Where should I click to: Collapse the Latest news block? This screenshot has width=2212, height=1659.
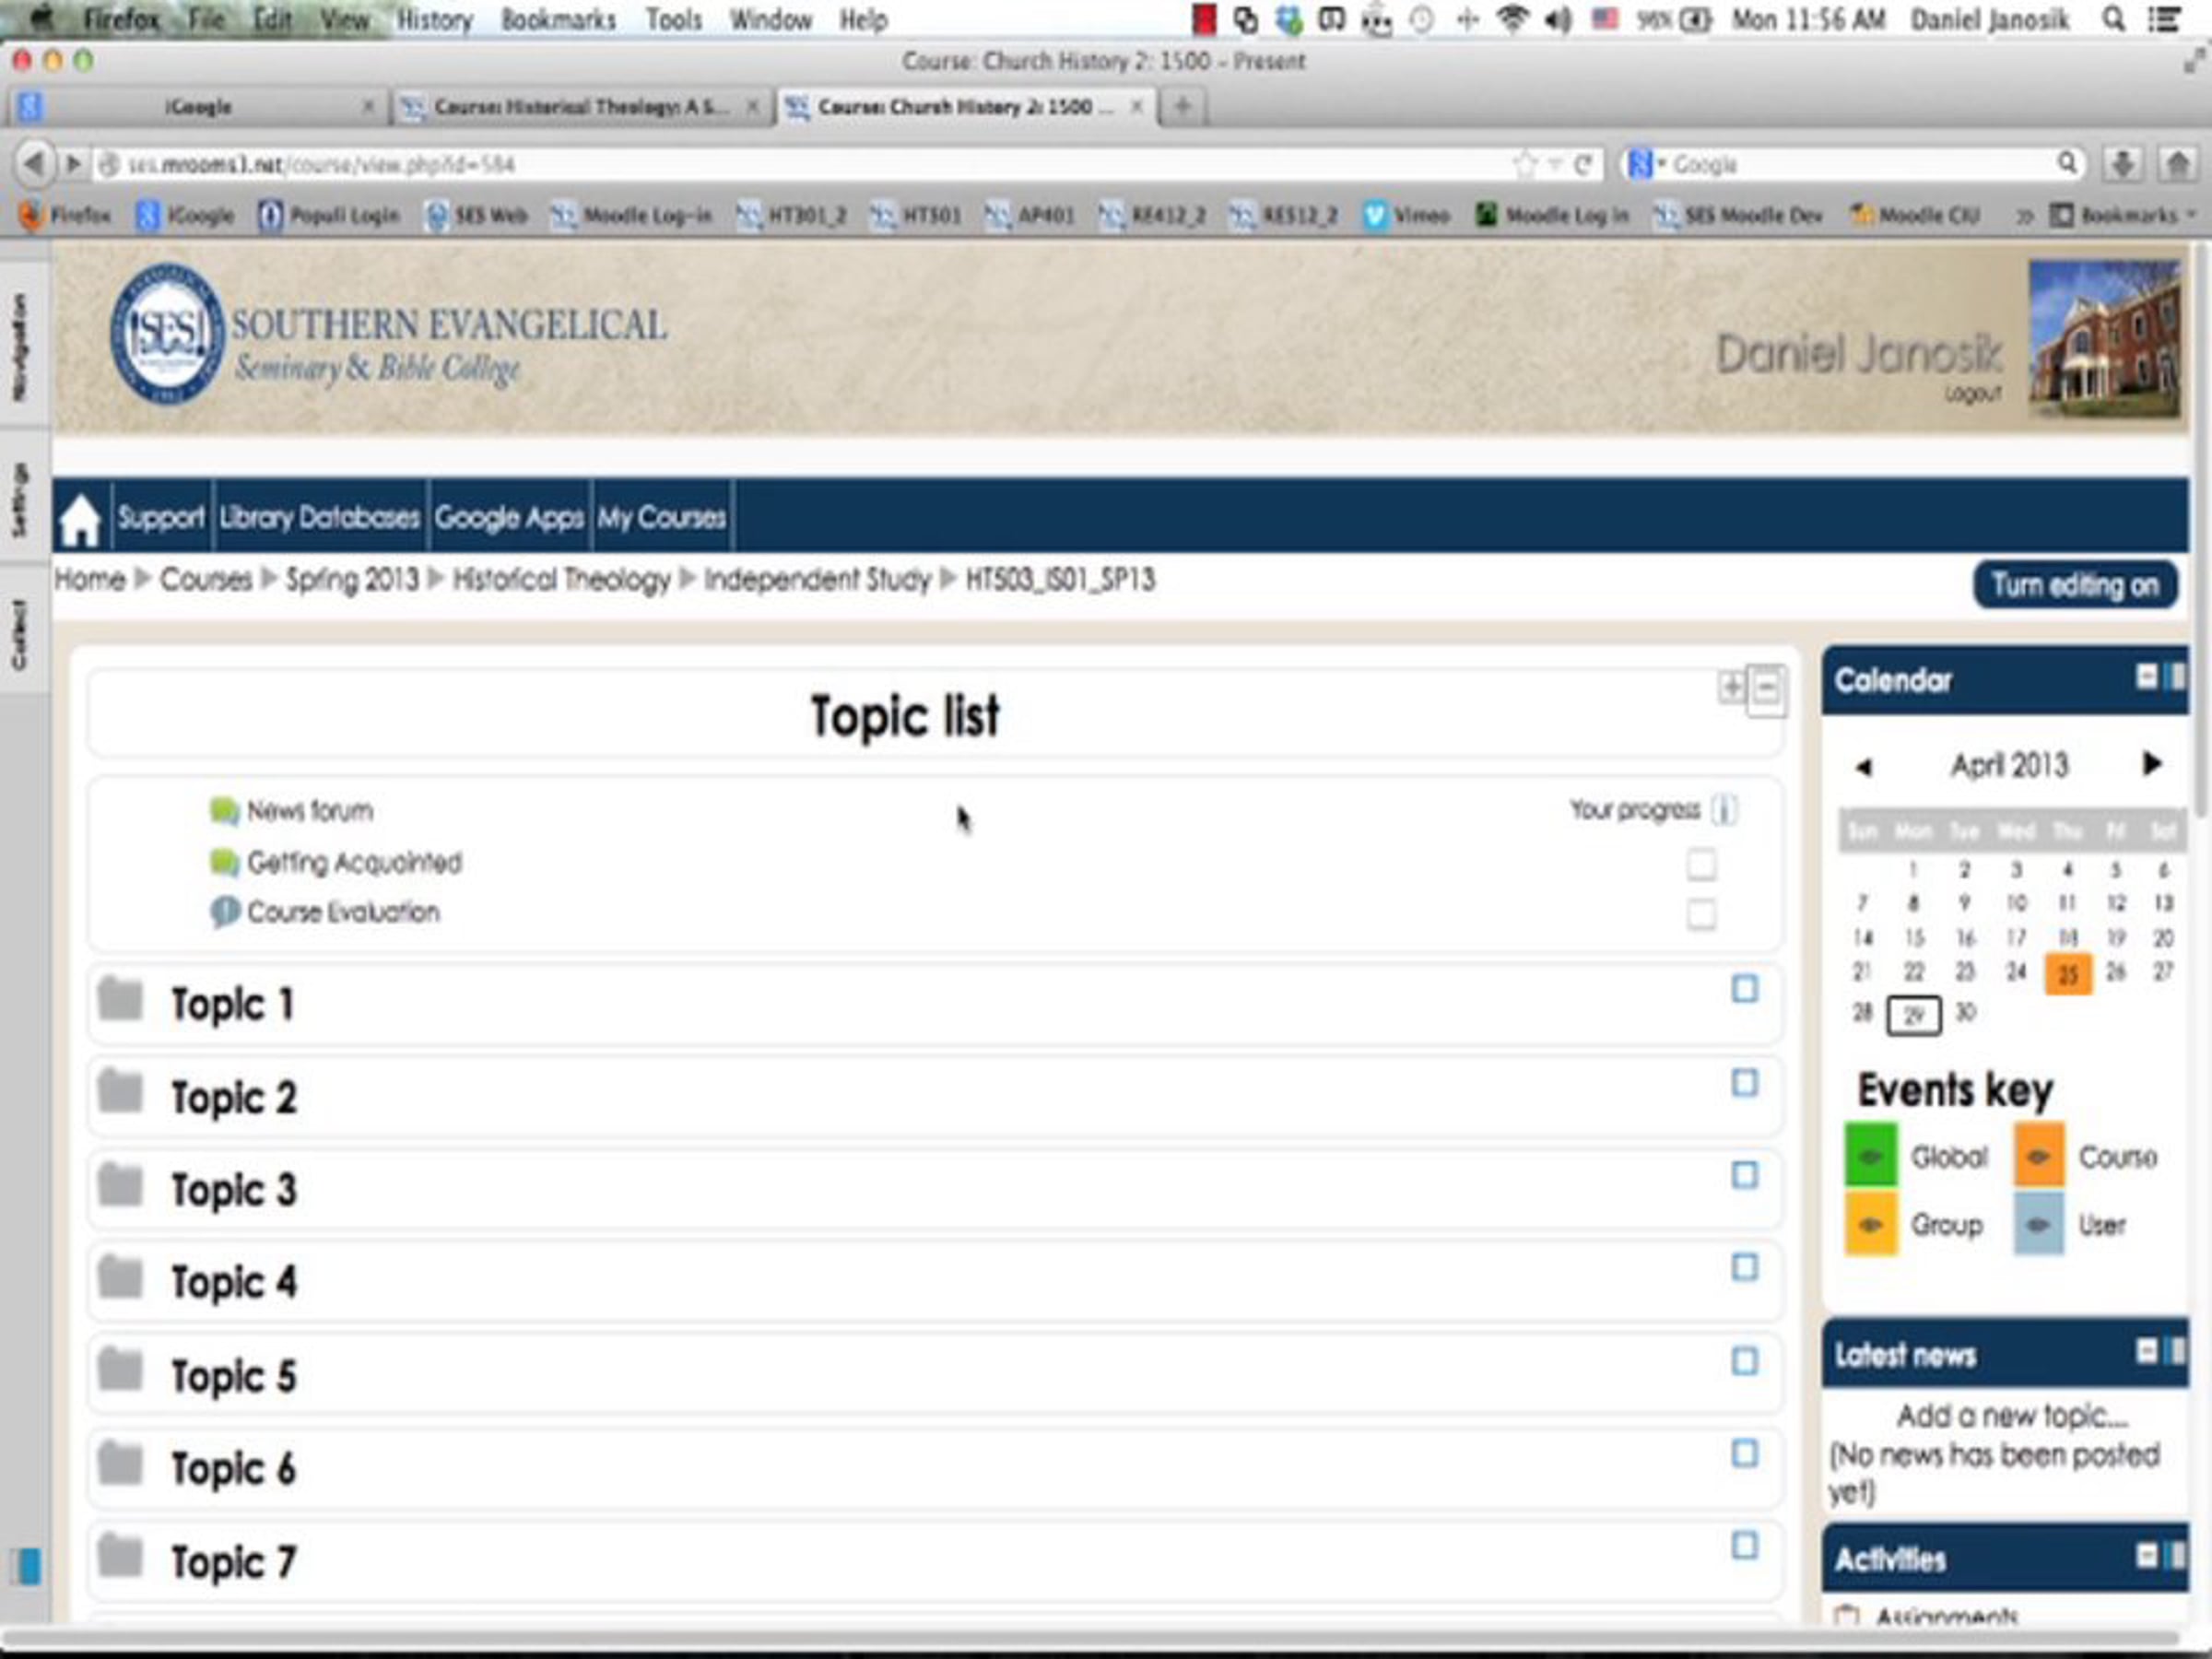point(2146,1352)
